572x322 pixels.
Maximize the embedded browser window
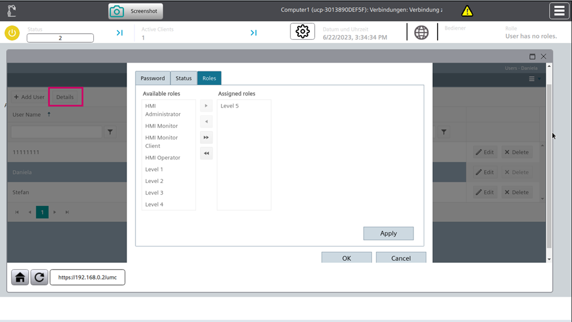click(532, 56)
